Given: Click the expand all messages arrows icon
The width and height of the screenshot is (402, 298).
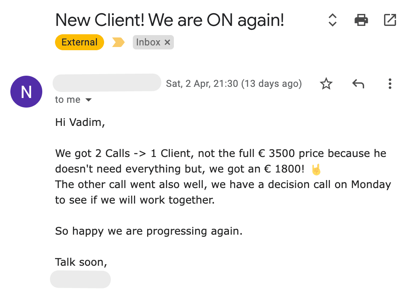Looking at the screenshot, I should click(332, 20).
